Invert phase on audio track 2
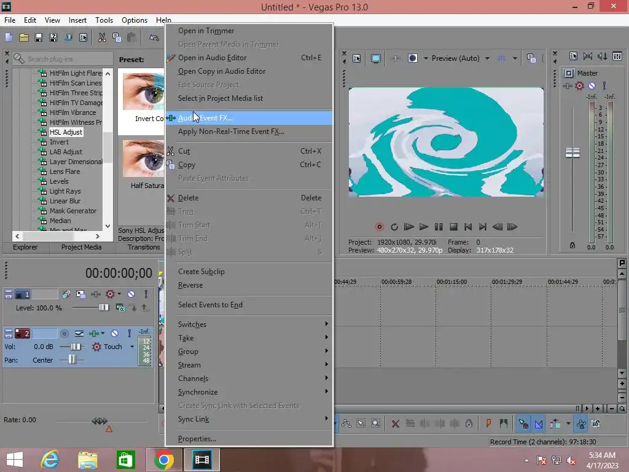 point(79,334)
